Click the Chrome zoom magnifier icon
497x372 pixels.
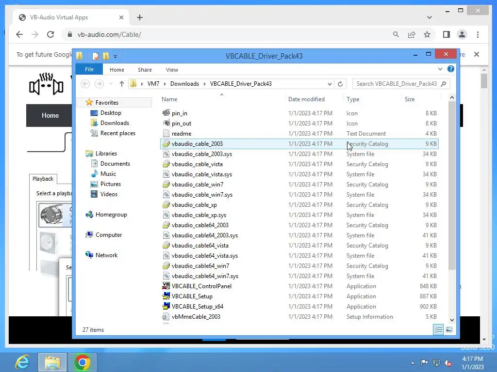point(396,34)
